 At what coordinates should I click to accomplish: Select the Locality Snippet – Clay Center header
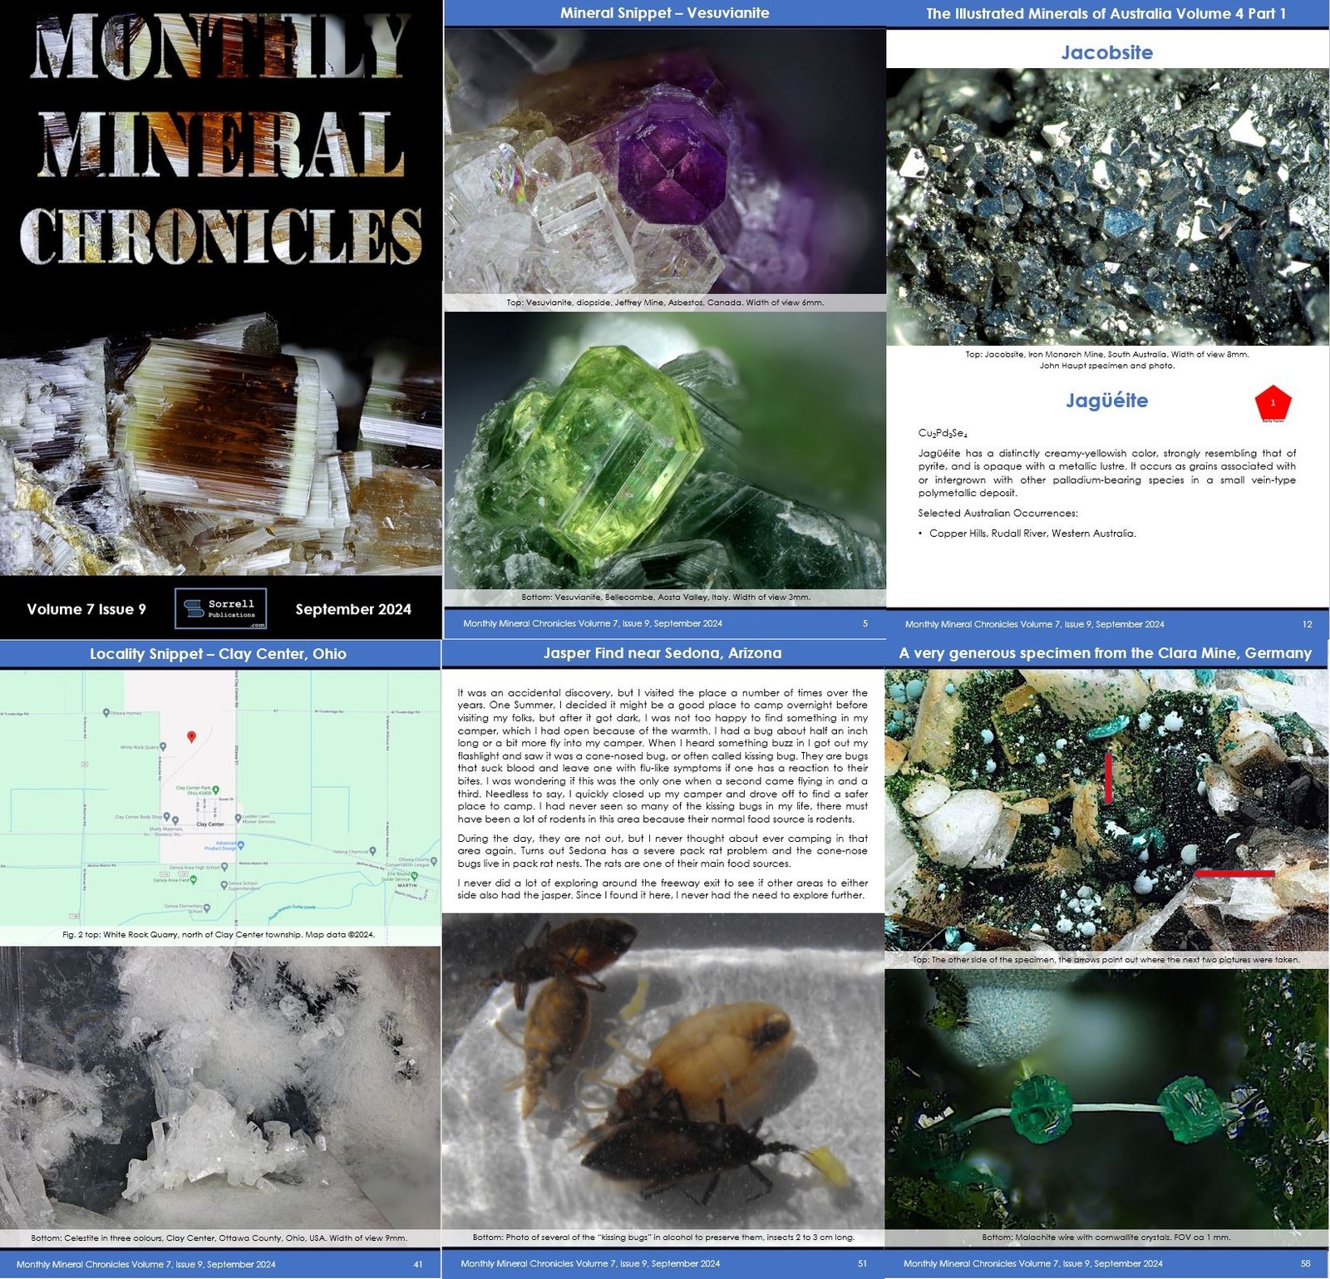pyautogui.click(x=219, y=654)
